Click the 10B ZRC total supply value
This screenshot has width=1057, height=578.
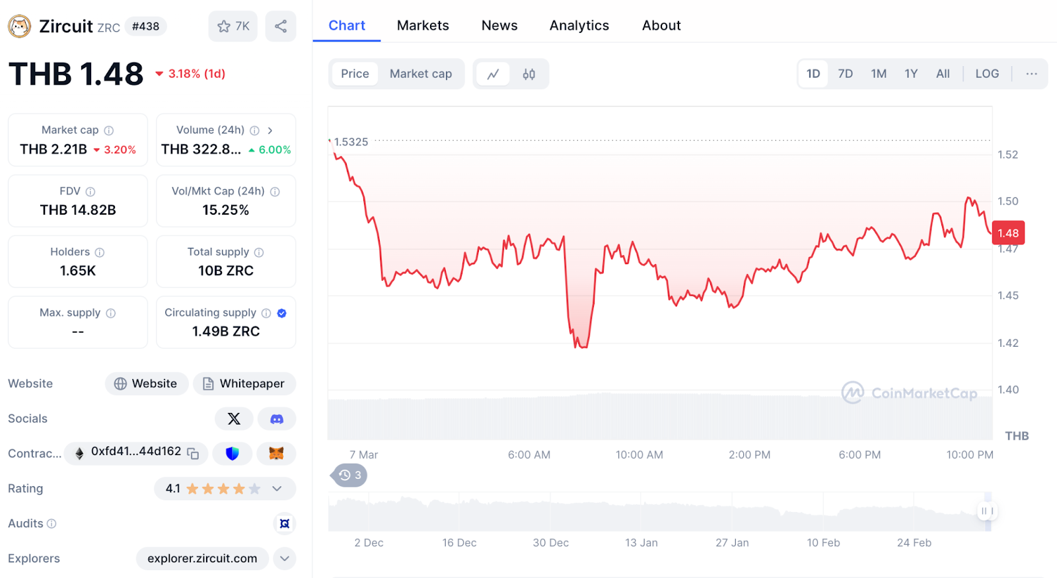pos(226,271)
